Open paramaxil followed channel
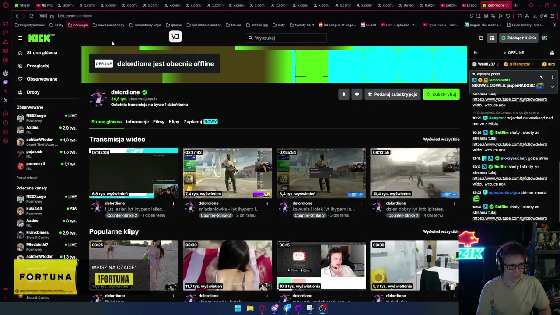This screenshot has width=560, height=315. click(x=46, y=166)
